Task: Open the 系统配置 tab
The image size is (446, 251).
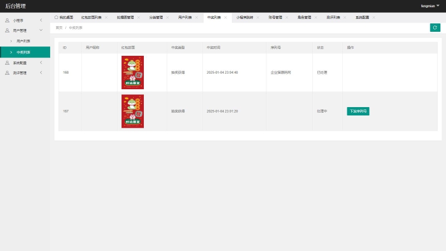Action: (362, 17)
